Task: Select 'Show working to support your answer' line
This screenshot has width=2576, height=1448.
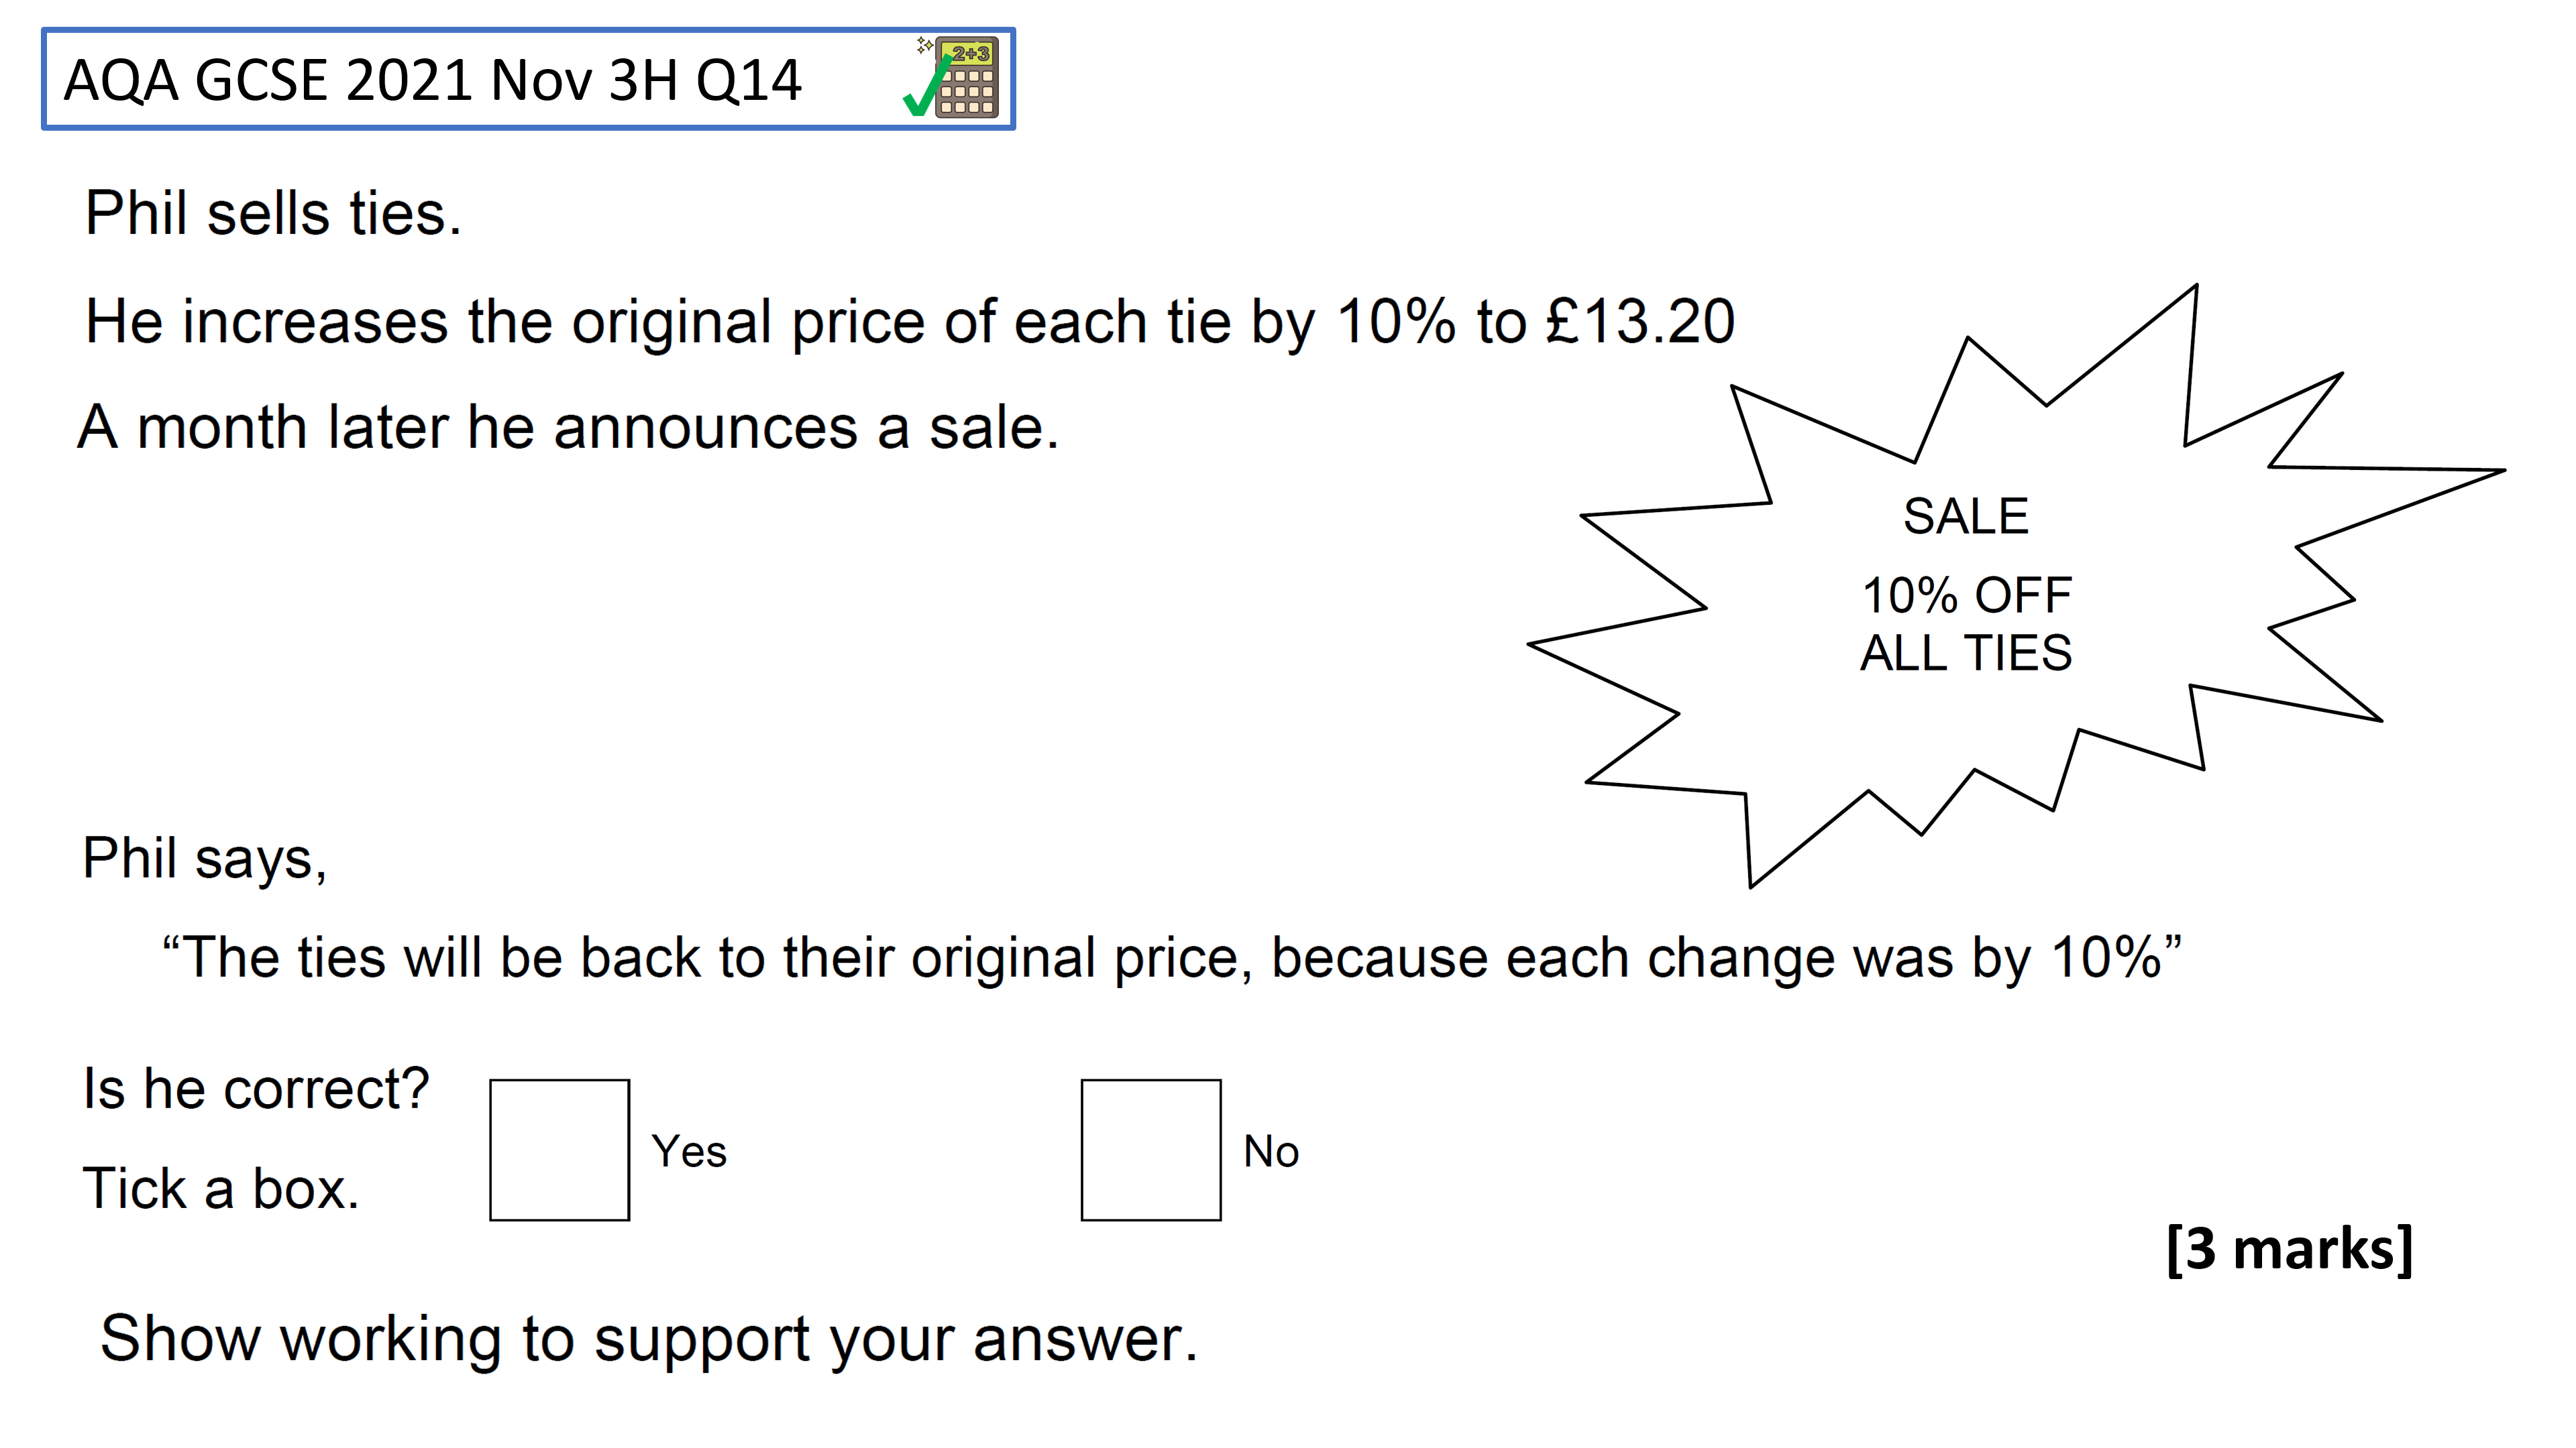Action: [649, 1339]
